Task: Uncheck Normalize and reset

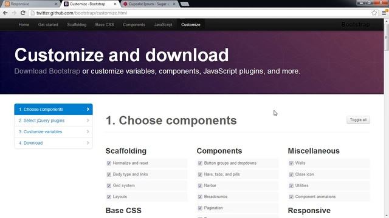Action: coord(109,163)
